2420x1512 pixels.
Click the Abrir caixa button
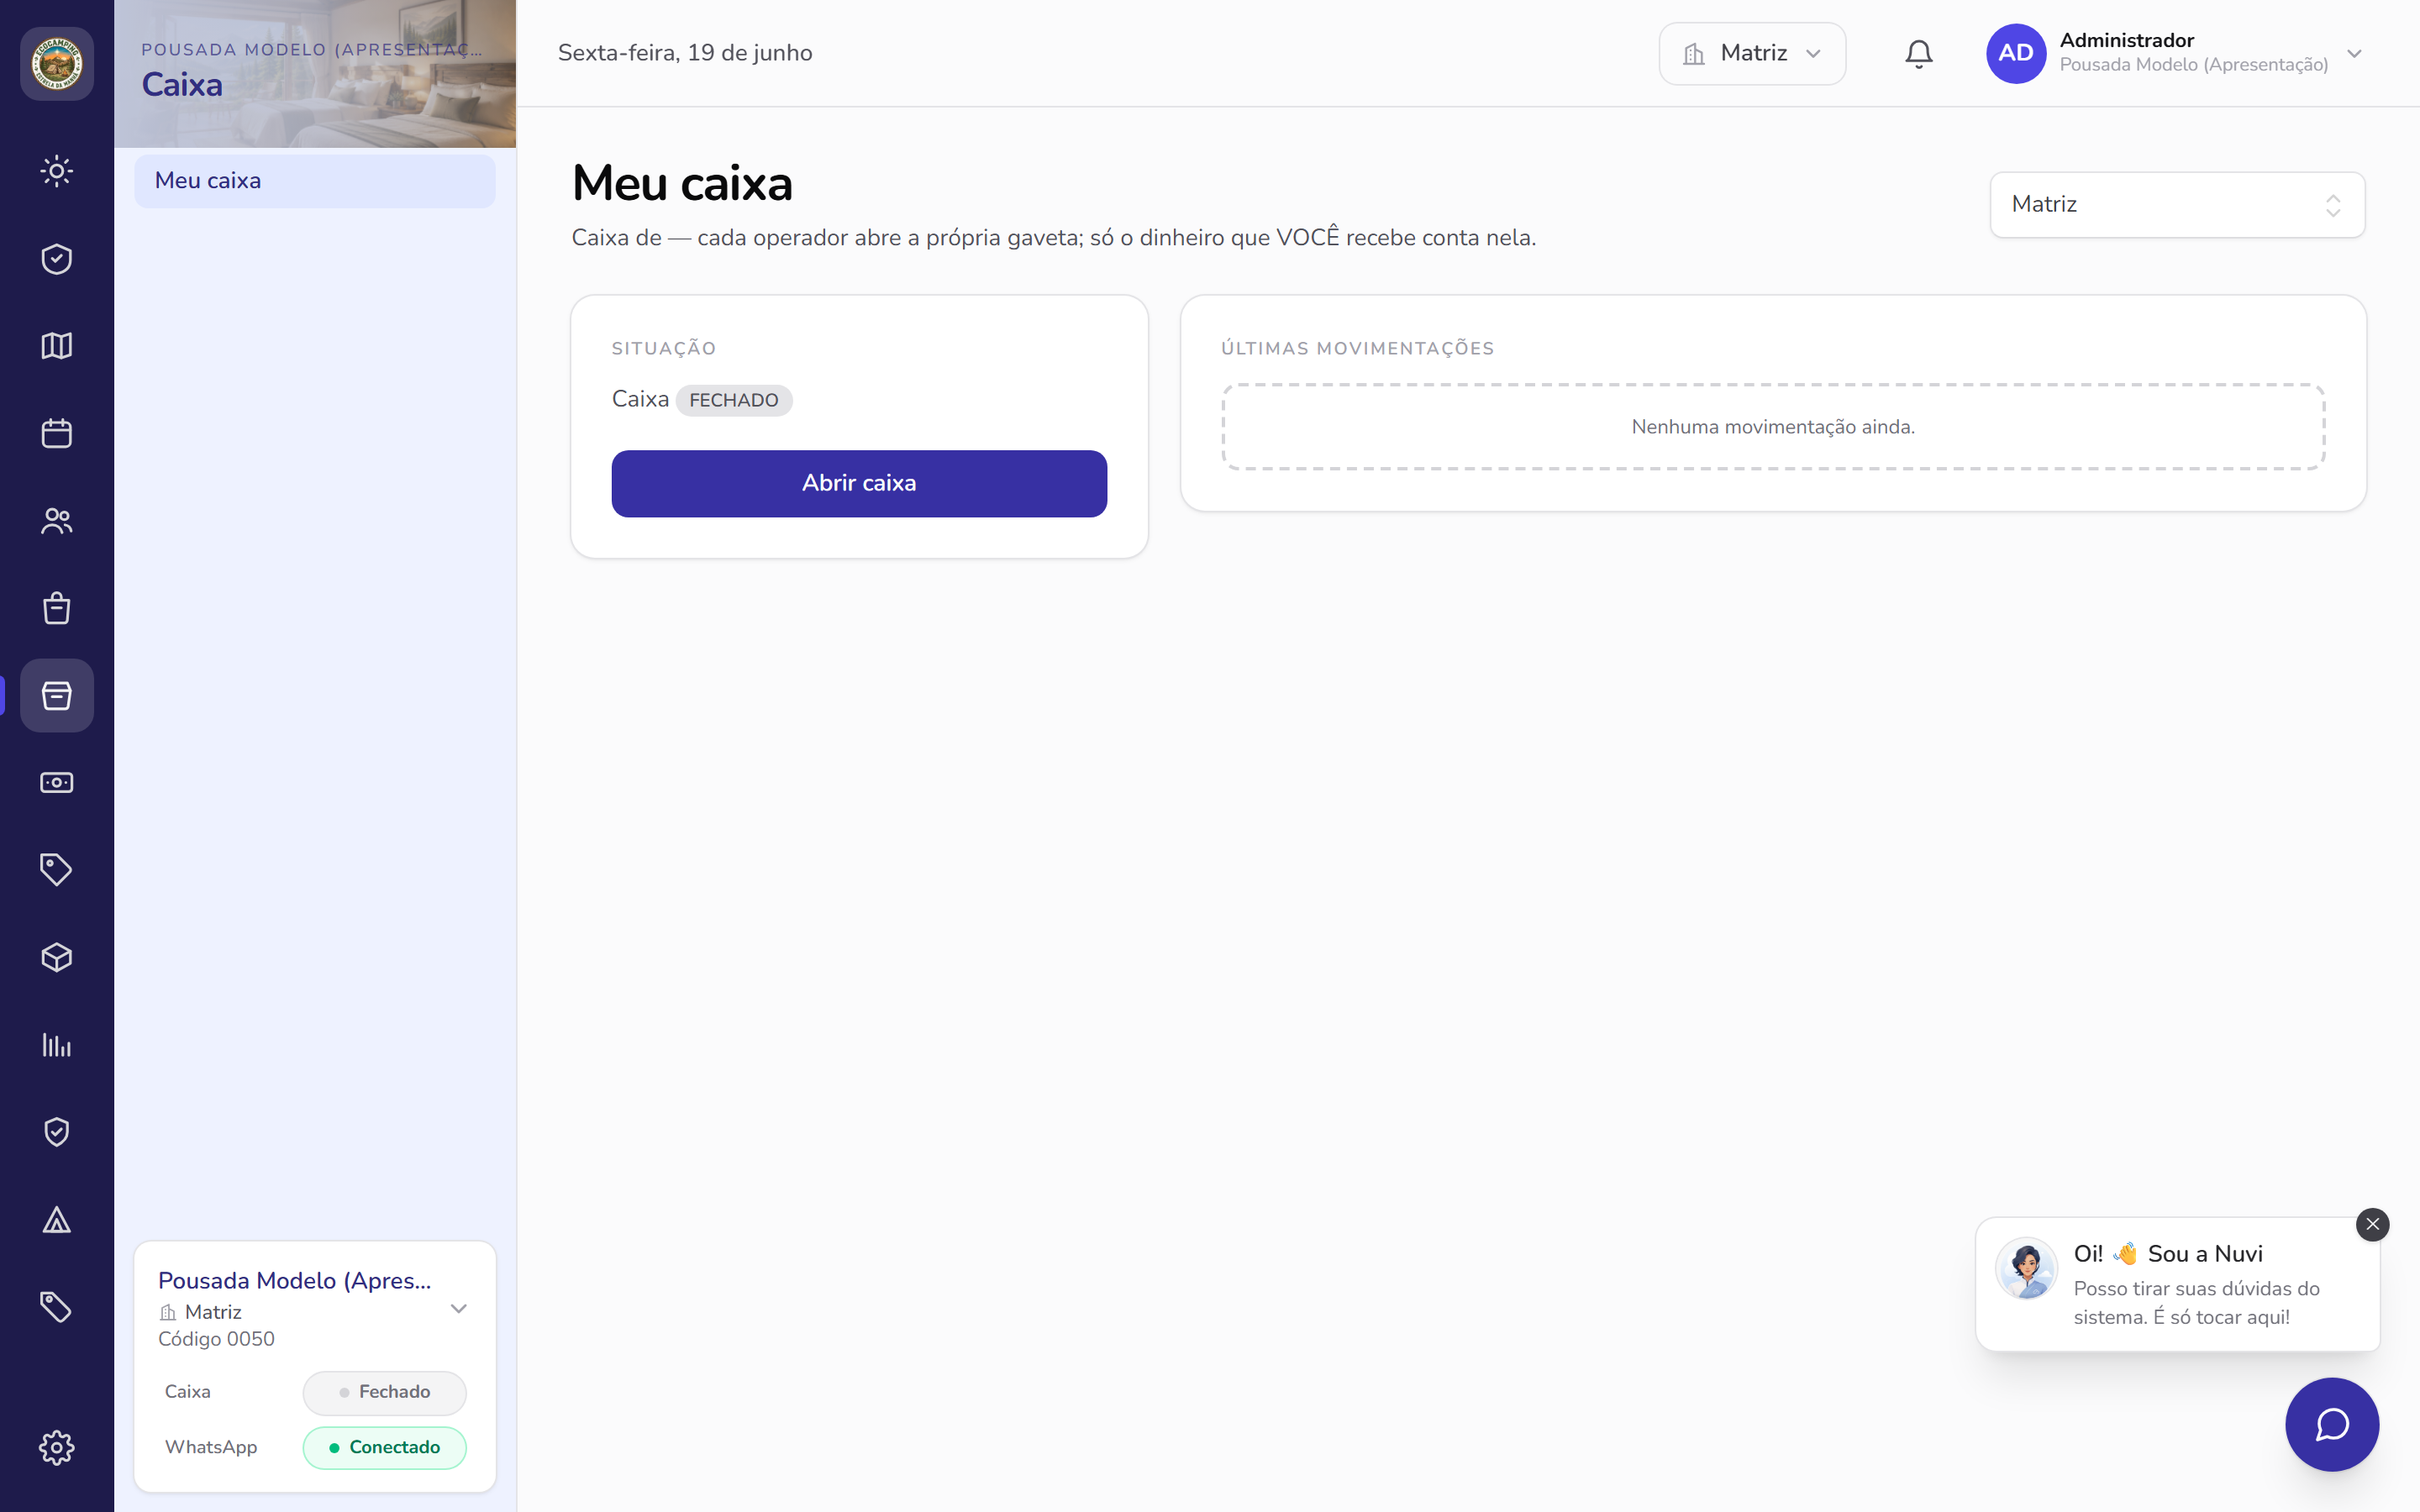tap(859, 483)
